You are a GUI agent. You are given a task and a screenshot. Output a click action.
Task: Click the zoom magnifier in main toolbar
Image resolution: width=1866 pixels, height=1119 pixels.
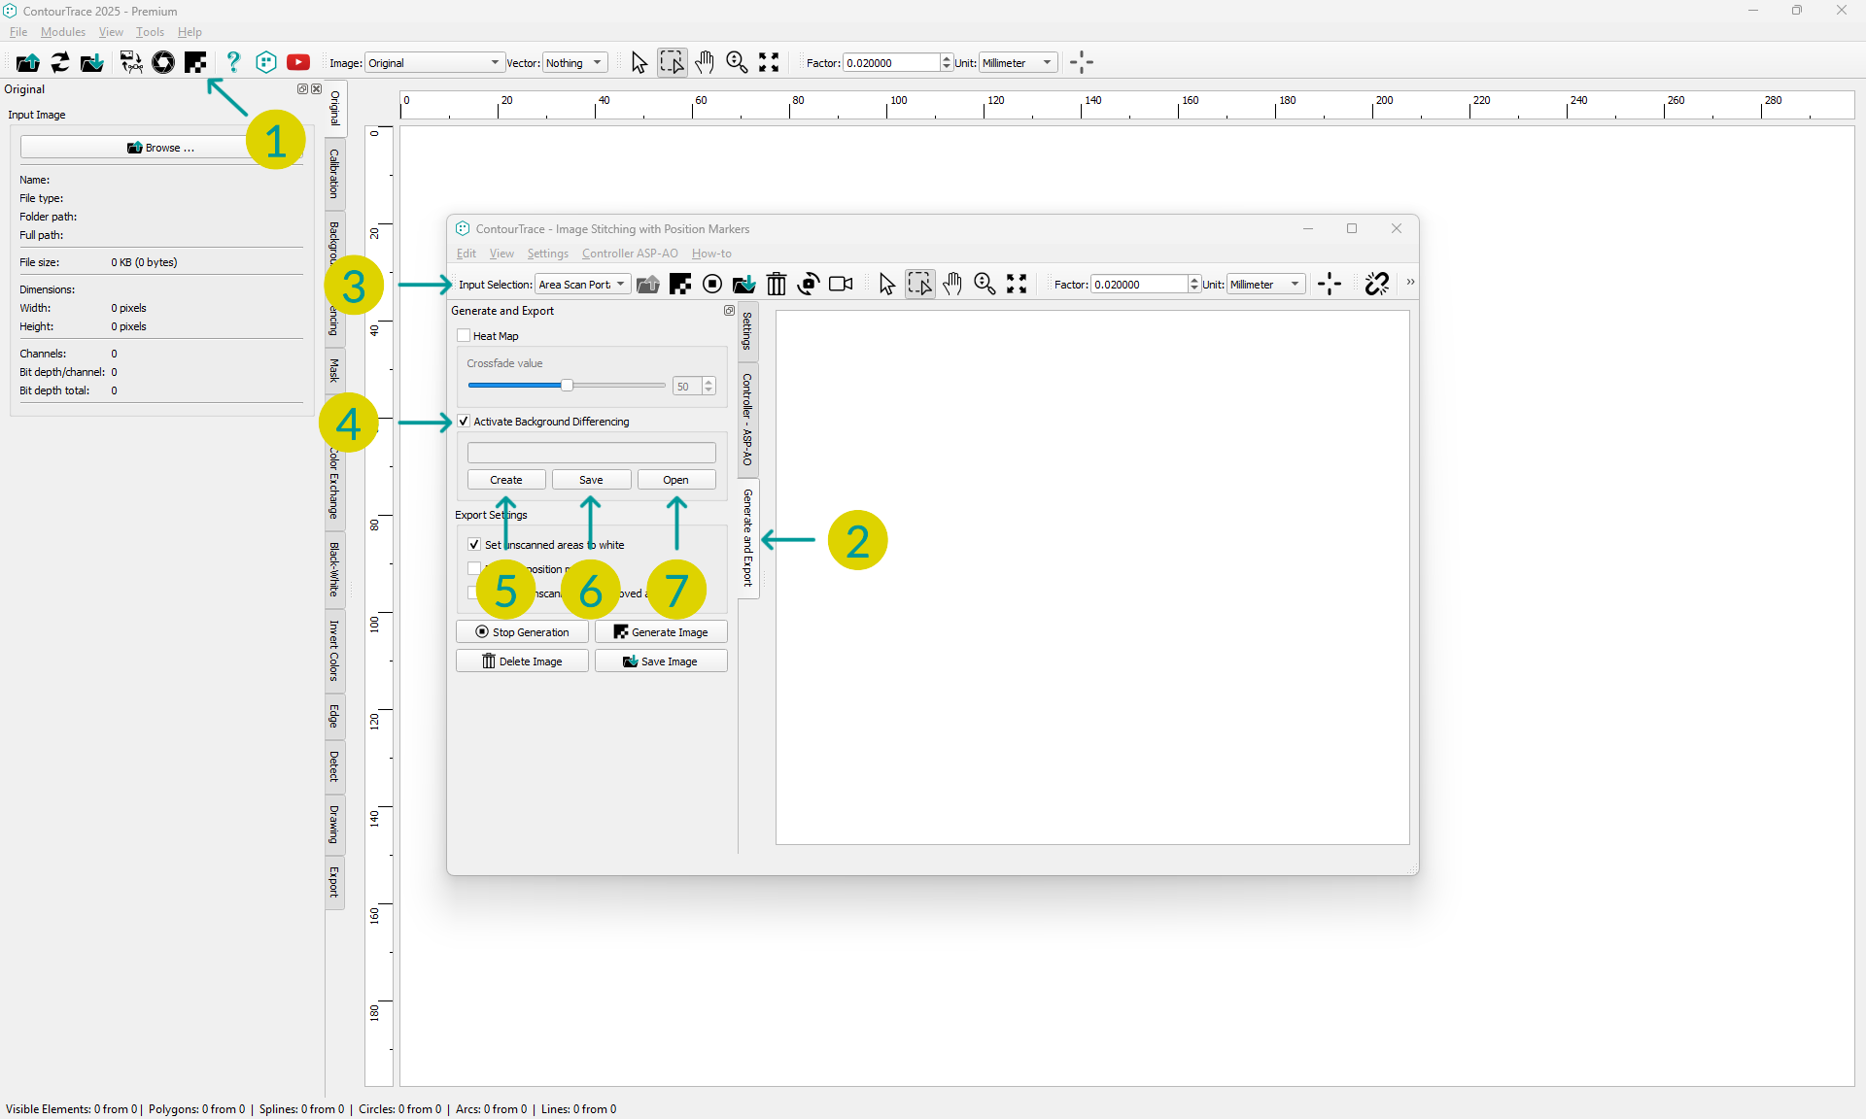[737, 62]
